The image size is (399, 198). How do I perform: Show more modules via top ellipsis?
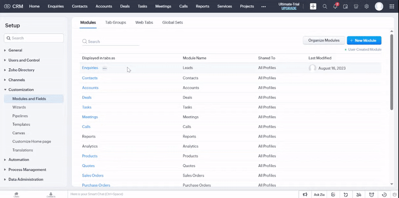[x=264, y=6]
